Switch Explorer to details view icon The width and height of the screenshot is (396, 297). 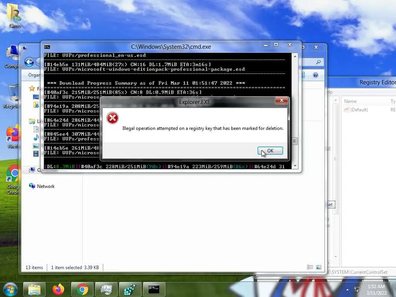(310, 267)
